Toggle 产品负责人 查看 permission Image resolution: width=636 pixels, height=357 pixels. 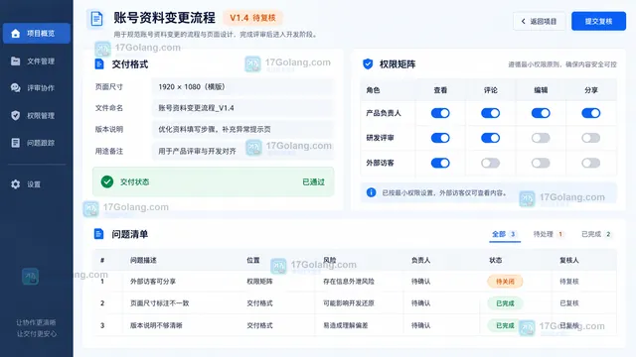click(440, 113)
